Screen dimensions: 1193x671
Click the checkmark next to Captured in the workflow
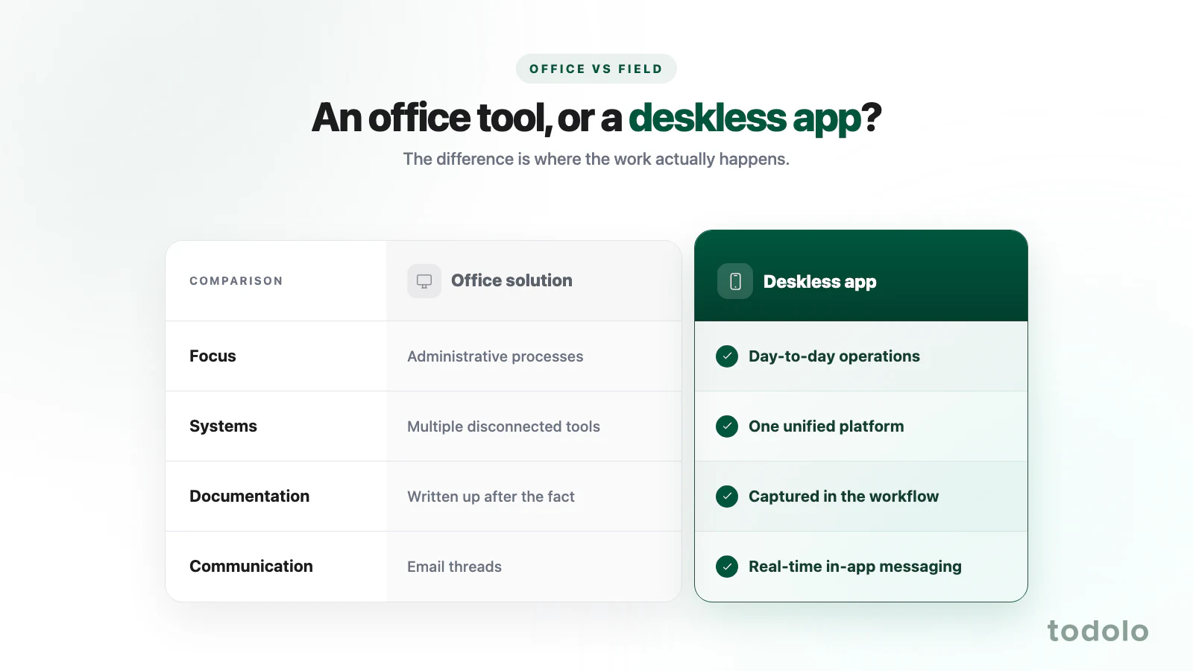[727, 497]
